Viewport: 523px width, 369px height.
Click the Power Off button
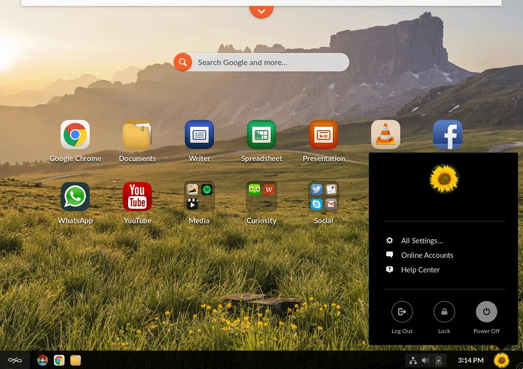[486, 312]
